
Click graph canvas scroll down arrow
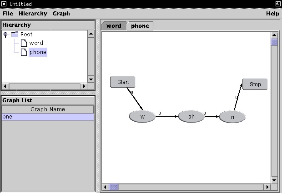(274, 180)
